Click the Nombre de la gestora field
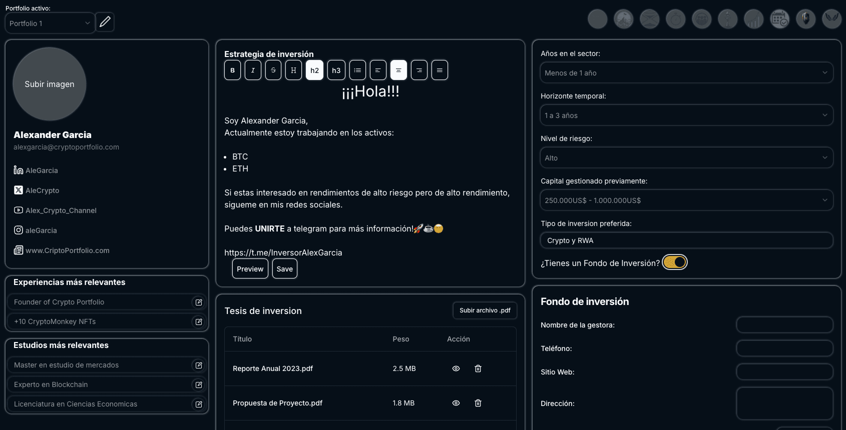This screenshot has width=846, height=430. [784, 325]
